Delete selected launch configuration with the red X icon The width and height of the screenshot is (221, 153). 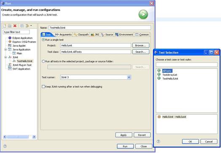click(15, 26)
